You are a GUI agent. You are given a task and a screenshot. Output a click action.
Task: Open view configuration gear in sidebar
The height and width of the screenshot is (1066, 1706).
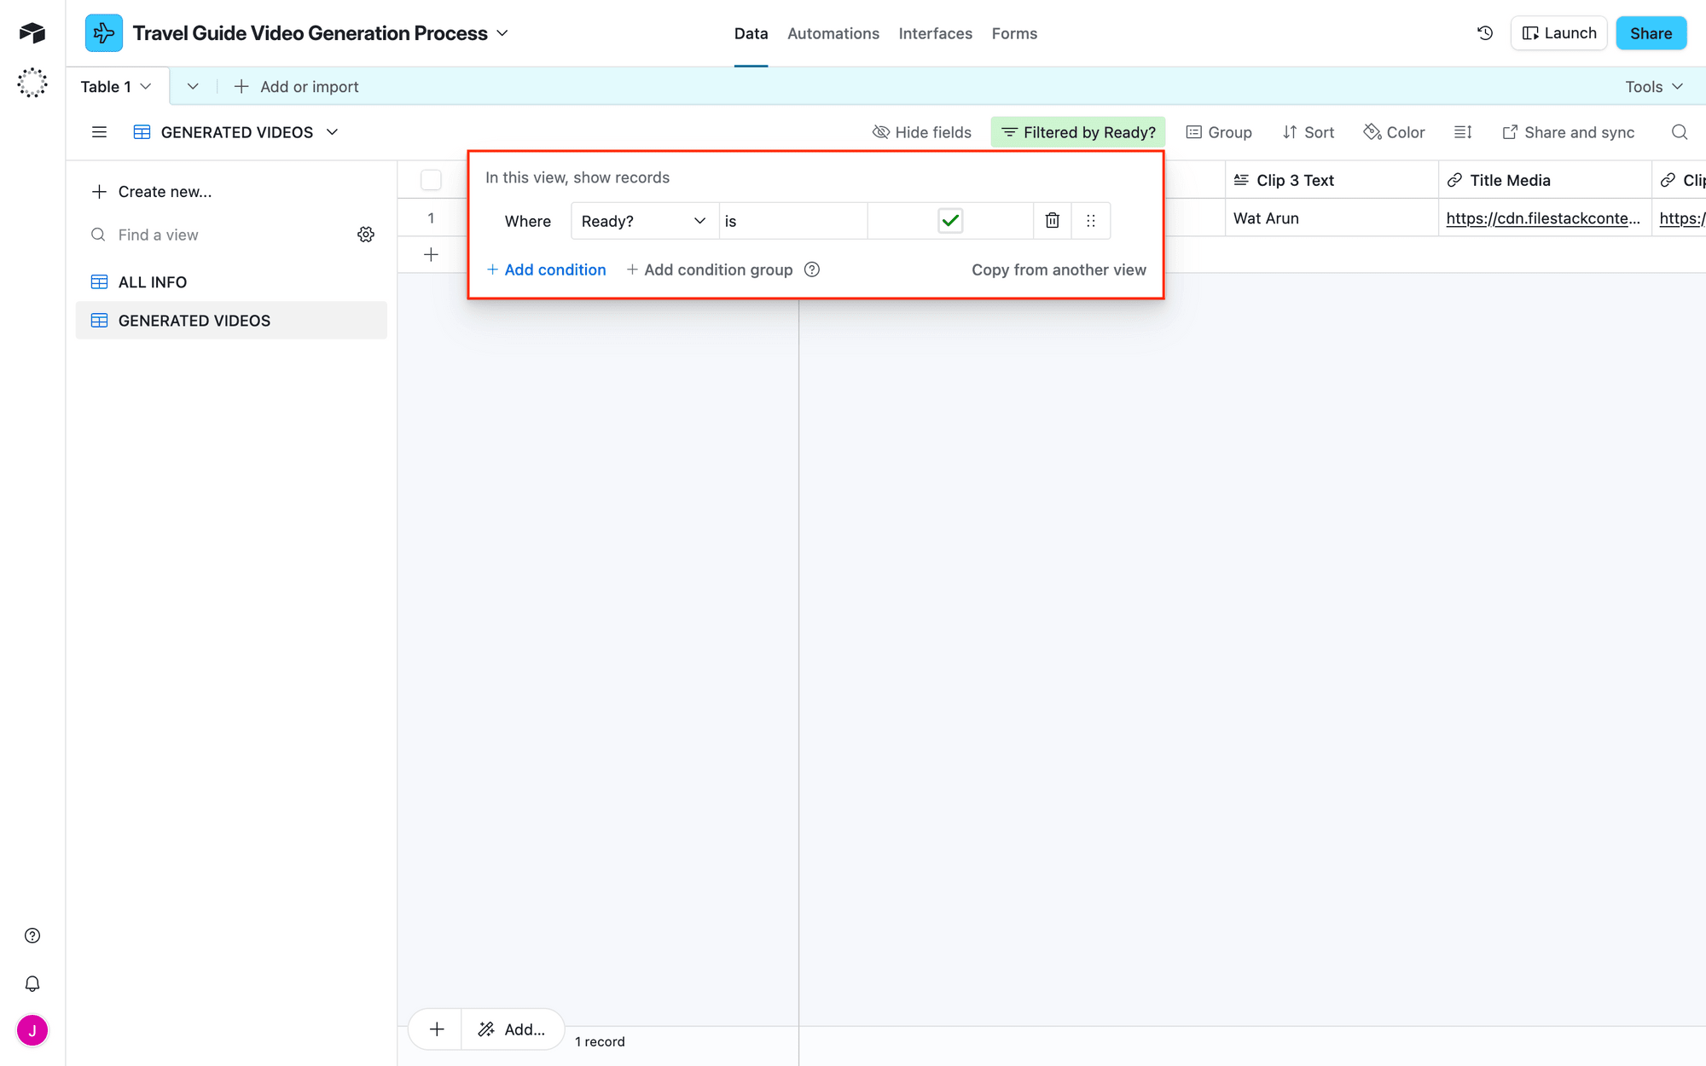pyautogui.click(x=366, y=234)
